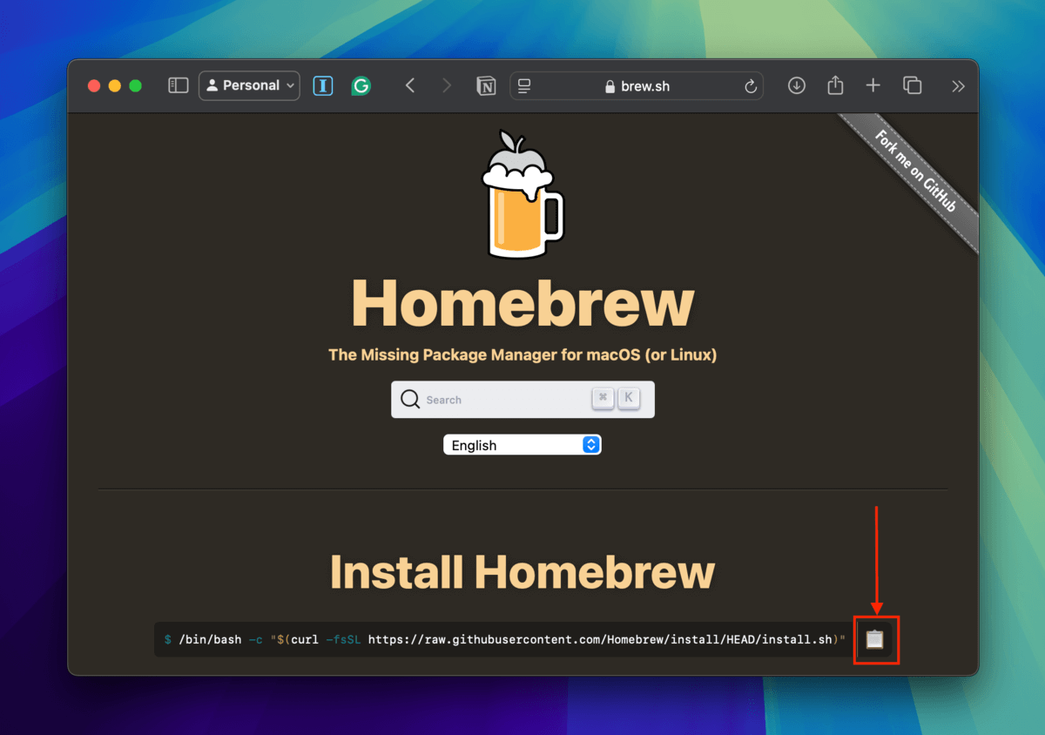Viewport: 1045px width, 735px height.
Task: Open the Share menu
Action: [x=835, y=84]
